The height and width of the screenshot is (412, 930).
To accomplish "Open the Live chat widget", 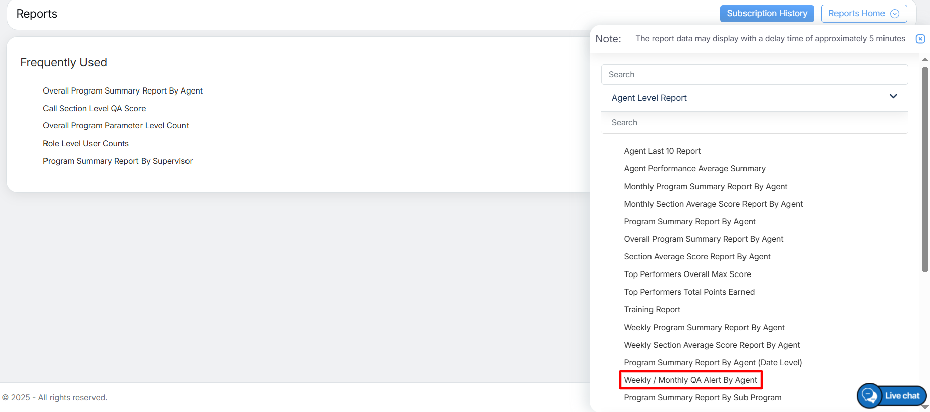I will [x=892, y=396].
